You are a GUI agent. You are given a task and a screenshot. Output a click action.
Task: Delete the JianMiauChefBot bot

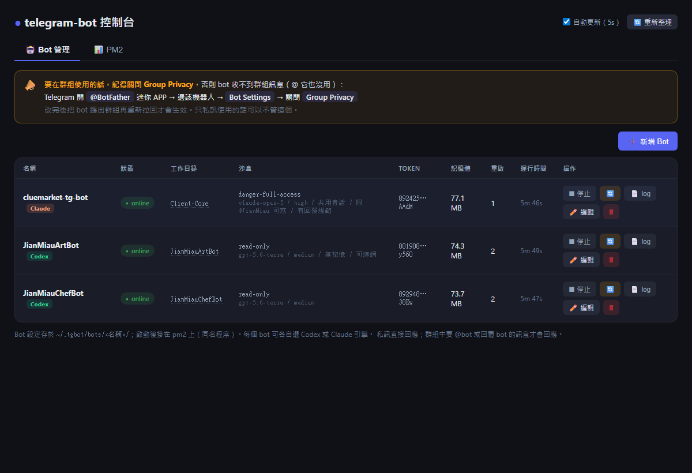click(611, 307)
